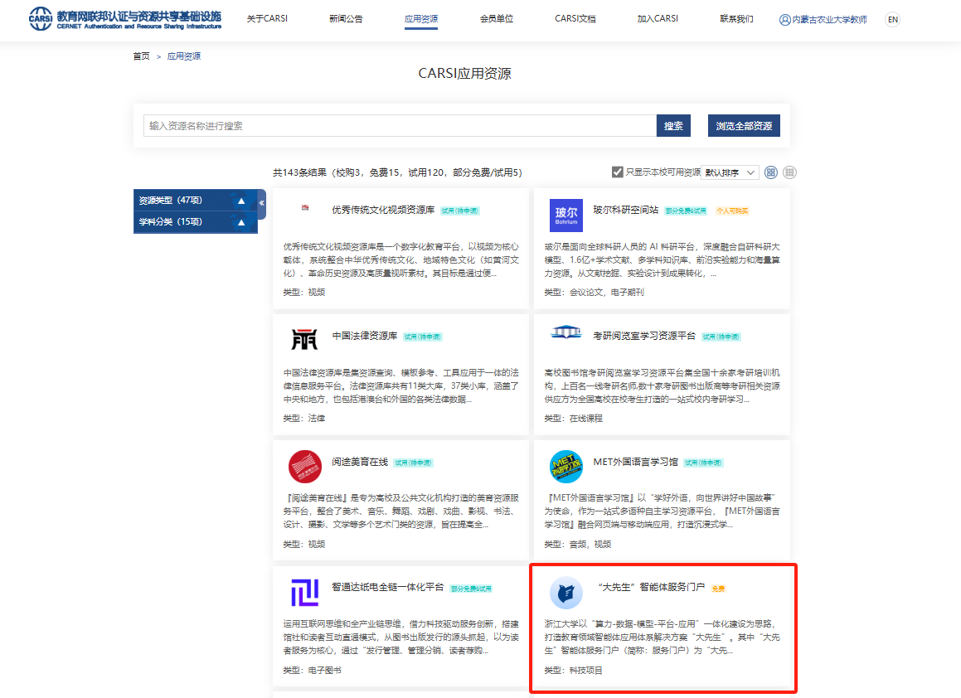Screen dimensions: 961x698
Task: Collapse the sidebar with double-arrow handle
Action: click(x=262, y=203)
